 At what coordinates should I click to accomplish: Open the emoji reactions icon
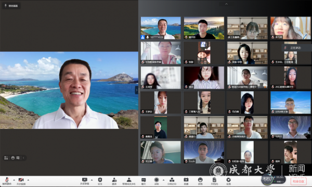[200, 181]
